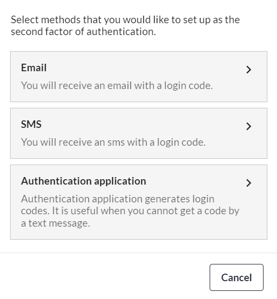
Task: Click the "Authentication application" bold title
Action: (x=84, y=181)
